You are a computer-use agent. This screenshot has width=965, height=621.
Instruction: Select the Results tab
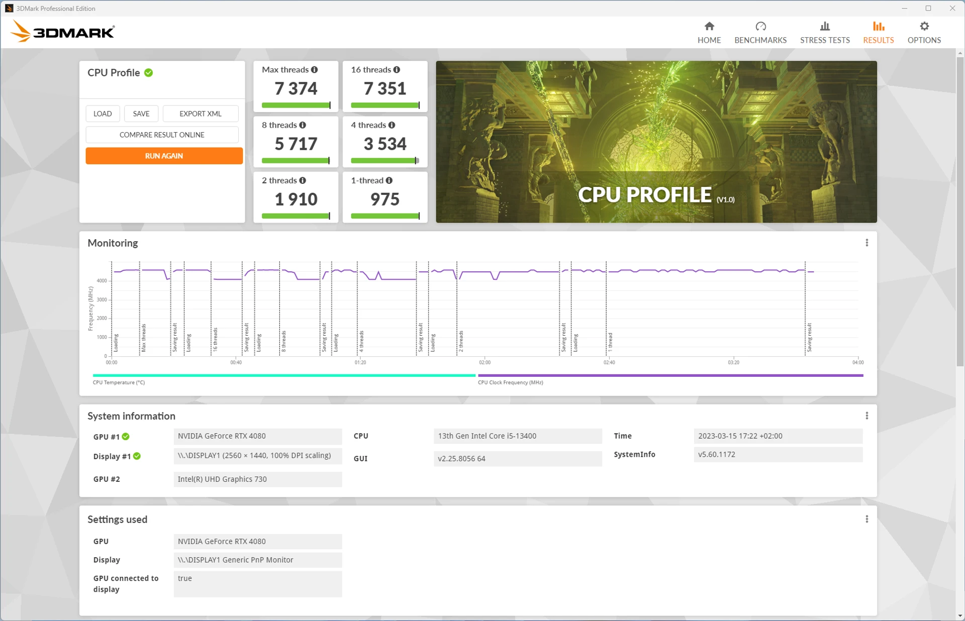(878, 33)
